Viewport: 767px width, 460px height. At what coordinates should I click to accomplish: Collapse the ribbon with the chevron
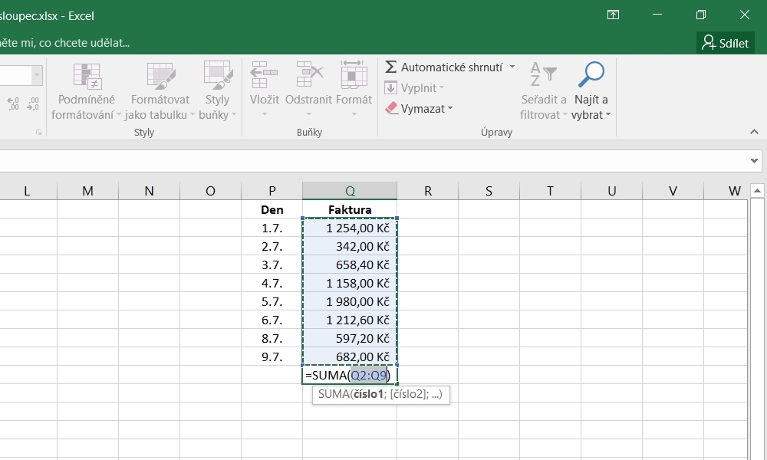(754, 132)
